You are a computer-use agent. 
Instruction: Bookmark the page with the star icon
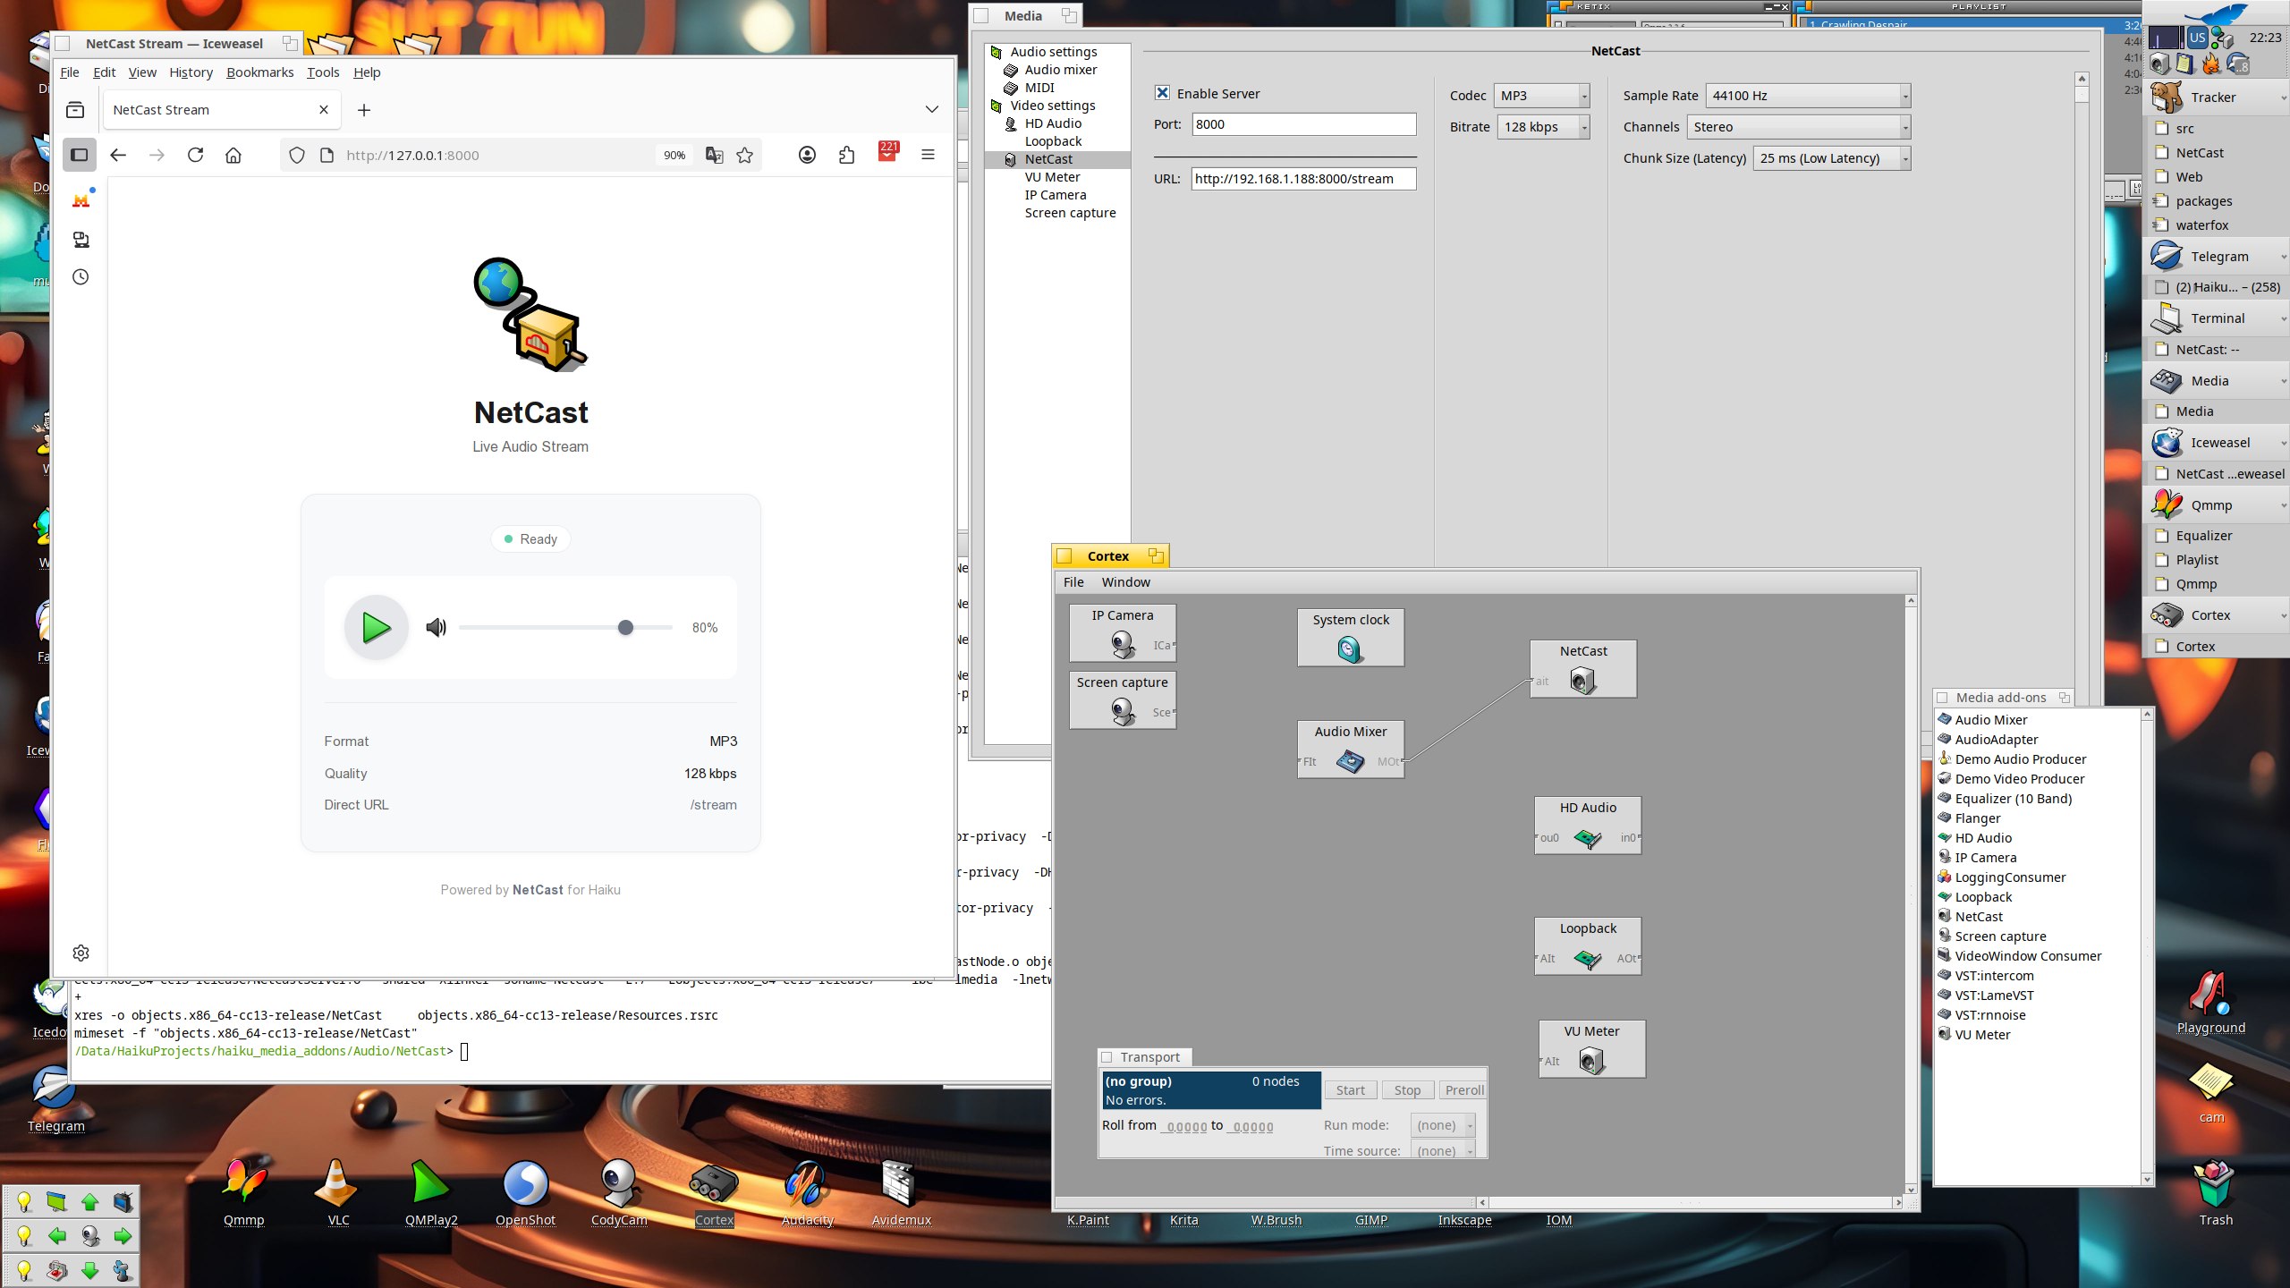(x=744, y=155)
